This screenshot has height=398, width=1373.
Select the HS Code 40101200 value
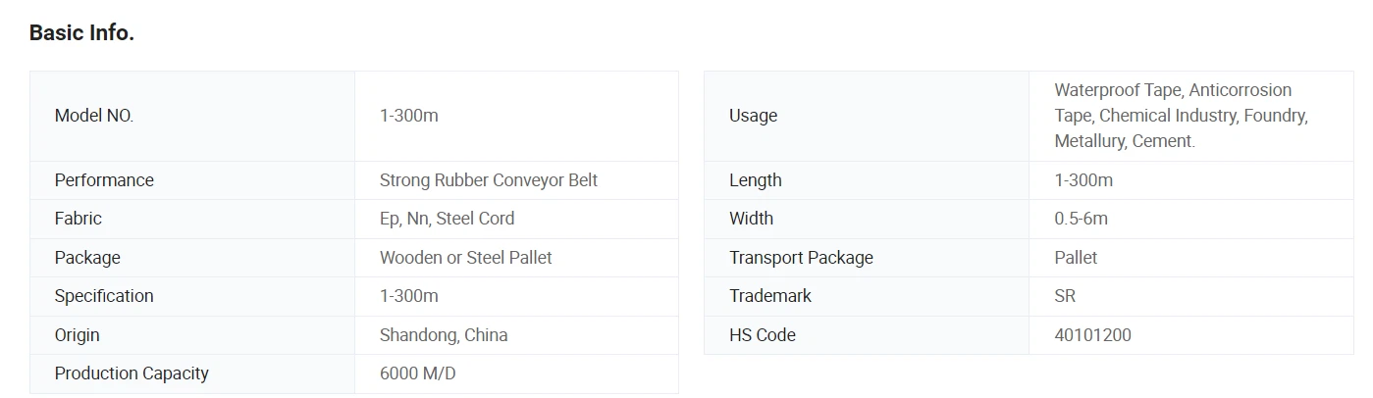point(1092,335)
